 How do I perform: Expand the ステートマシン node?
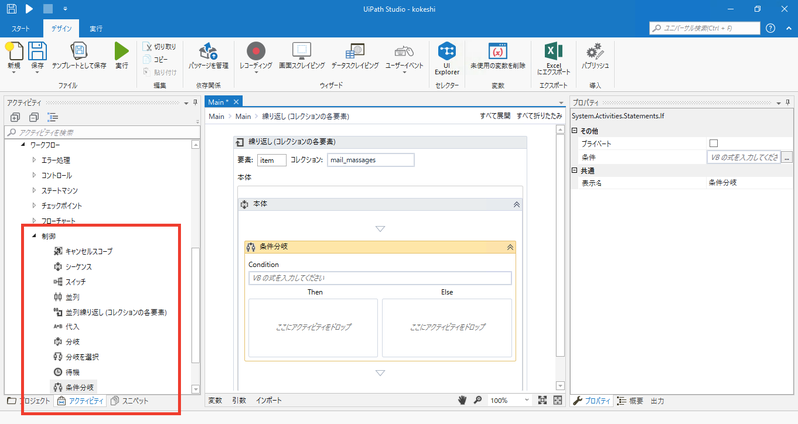34,190
